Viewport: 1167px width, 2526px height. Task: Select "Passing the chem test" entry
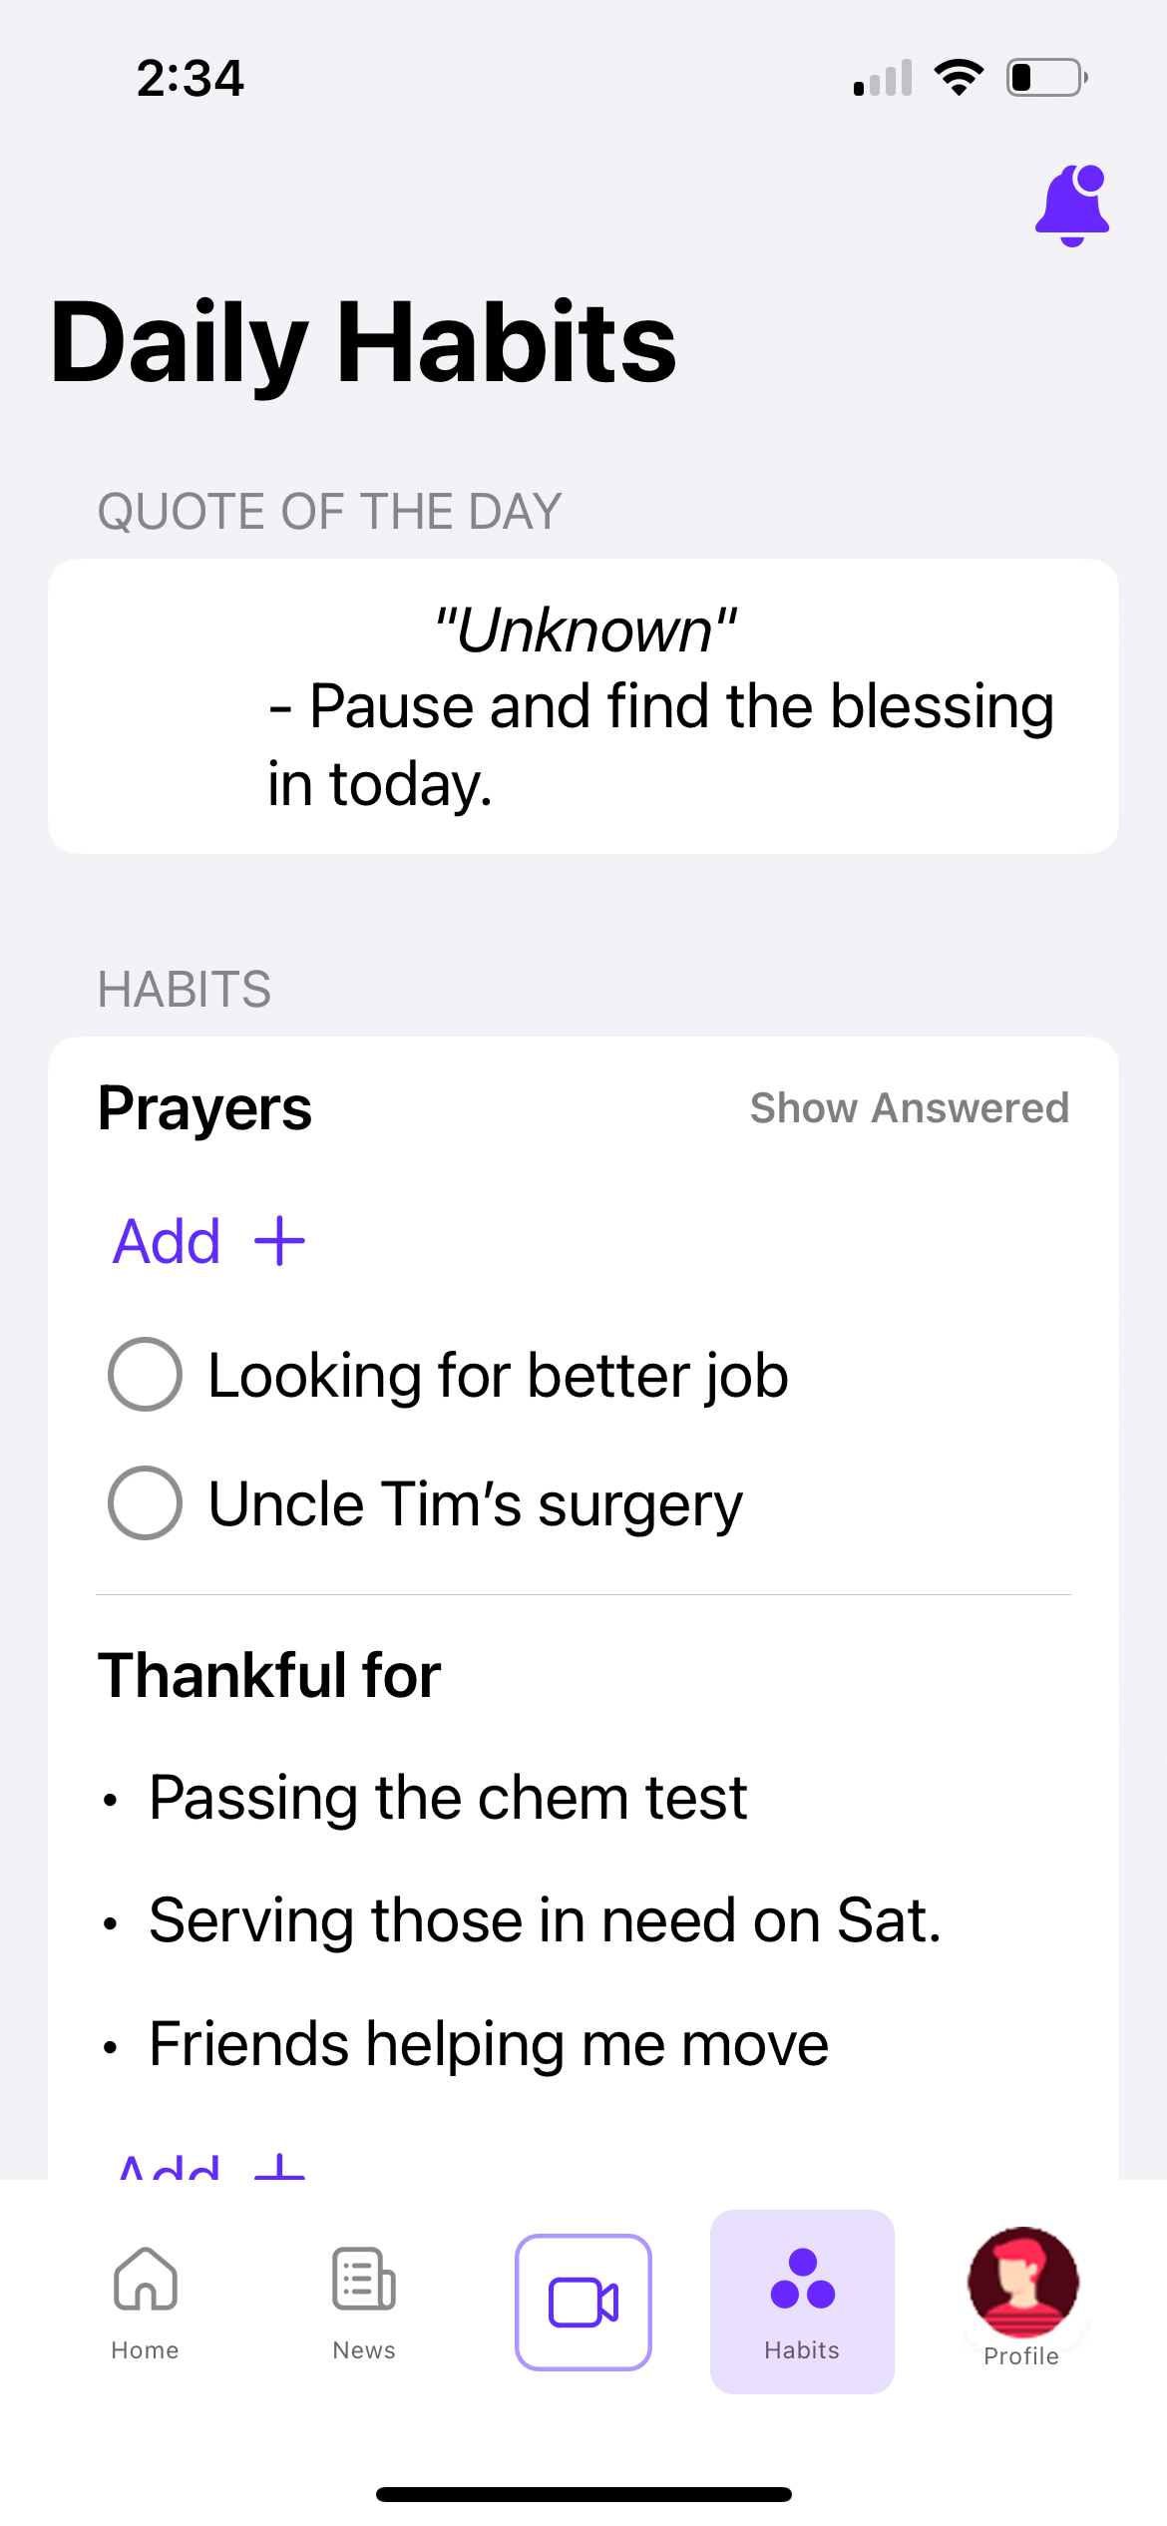(448, 1798)
